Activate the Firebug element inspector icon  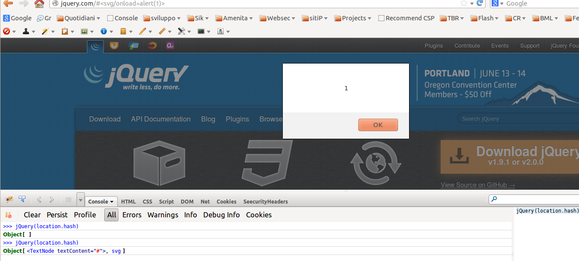click(22, 200)
